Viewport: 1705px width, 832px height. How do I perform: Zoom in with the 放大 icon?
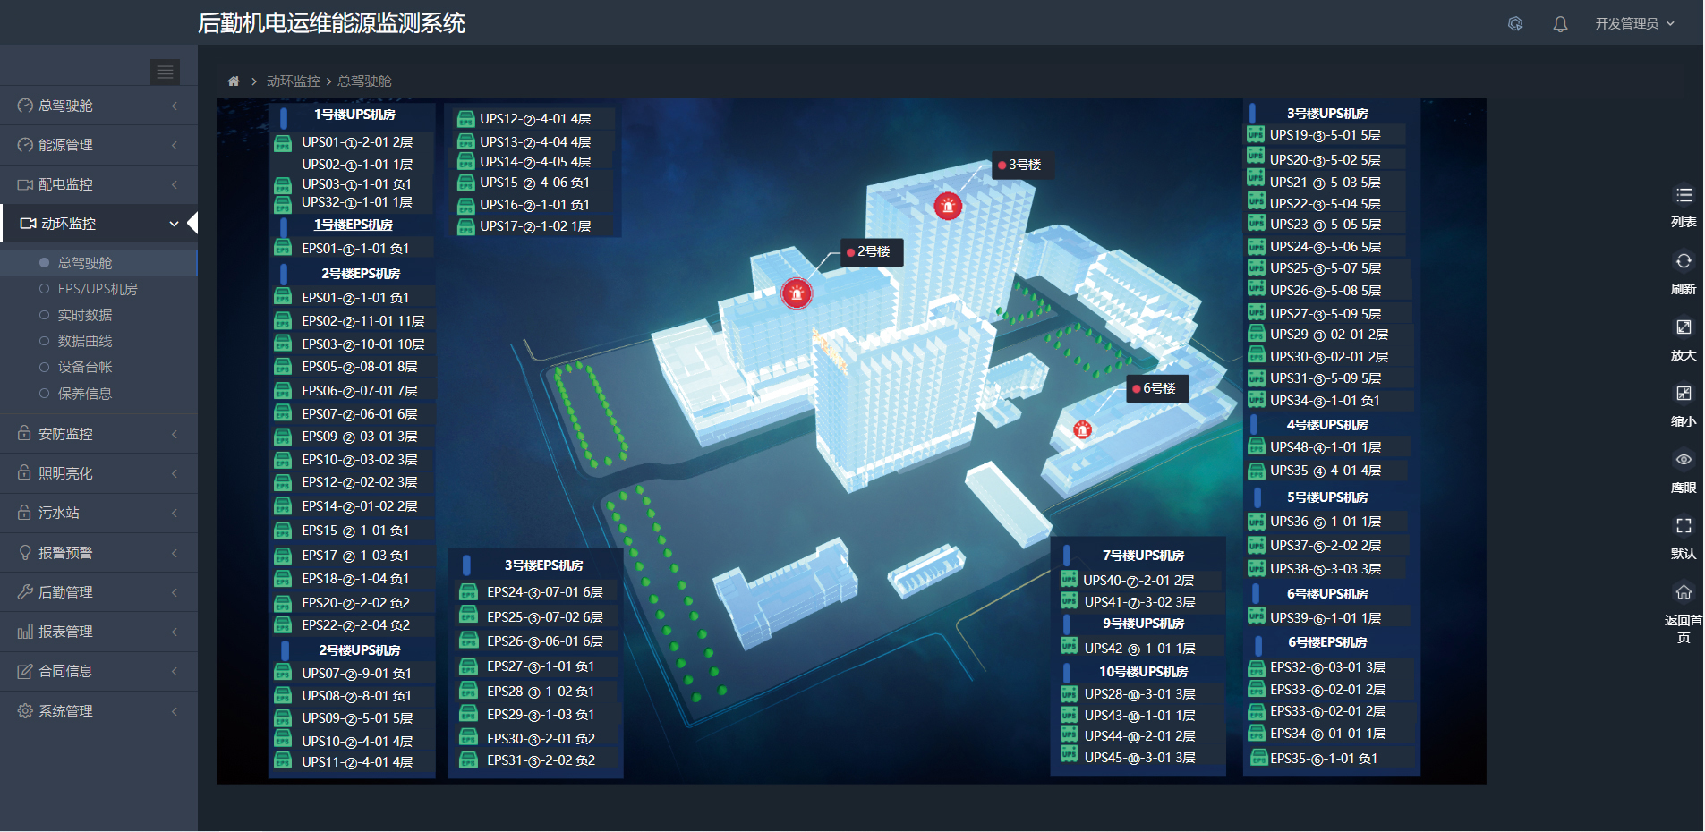tap(1684, 327)
